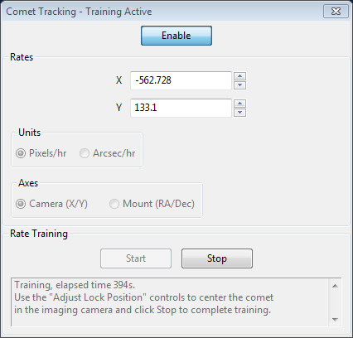Click the status box scroll up arrow
This screenshot has height=338, width=353.
(335, 286)
